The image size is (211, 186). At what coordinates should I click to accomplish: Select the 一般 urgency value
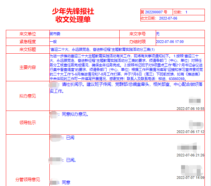tap(53, 42)
